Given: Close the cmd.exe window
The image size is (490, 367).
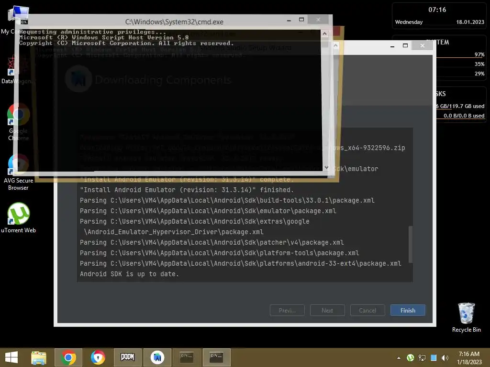Looking at the screenshot, I should coord(318,20).
